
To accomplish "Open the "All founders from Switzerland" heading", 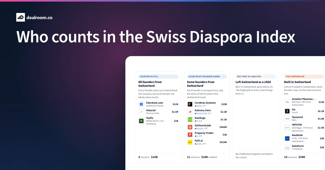I will (150, 84).
